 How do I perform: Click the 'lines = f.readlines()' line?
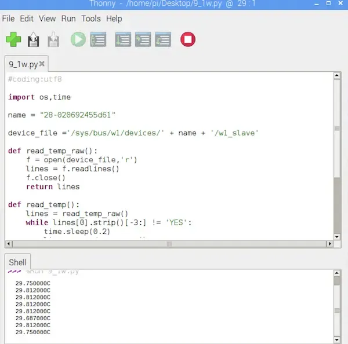[72, 169]
